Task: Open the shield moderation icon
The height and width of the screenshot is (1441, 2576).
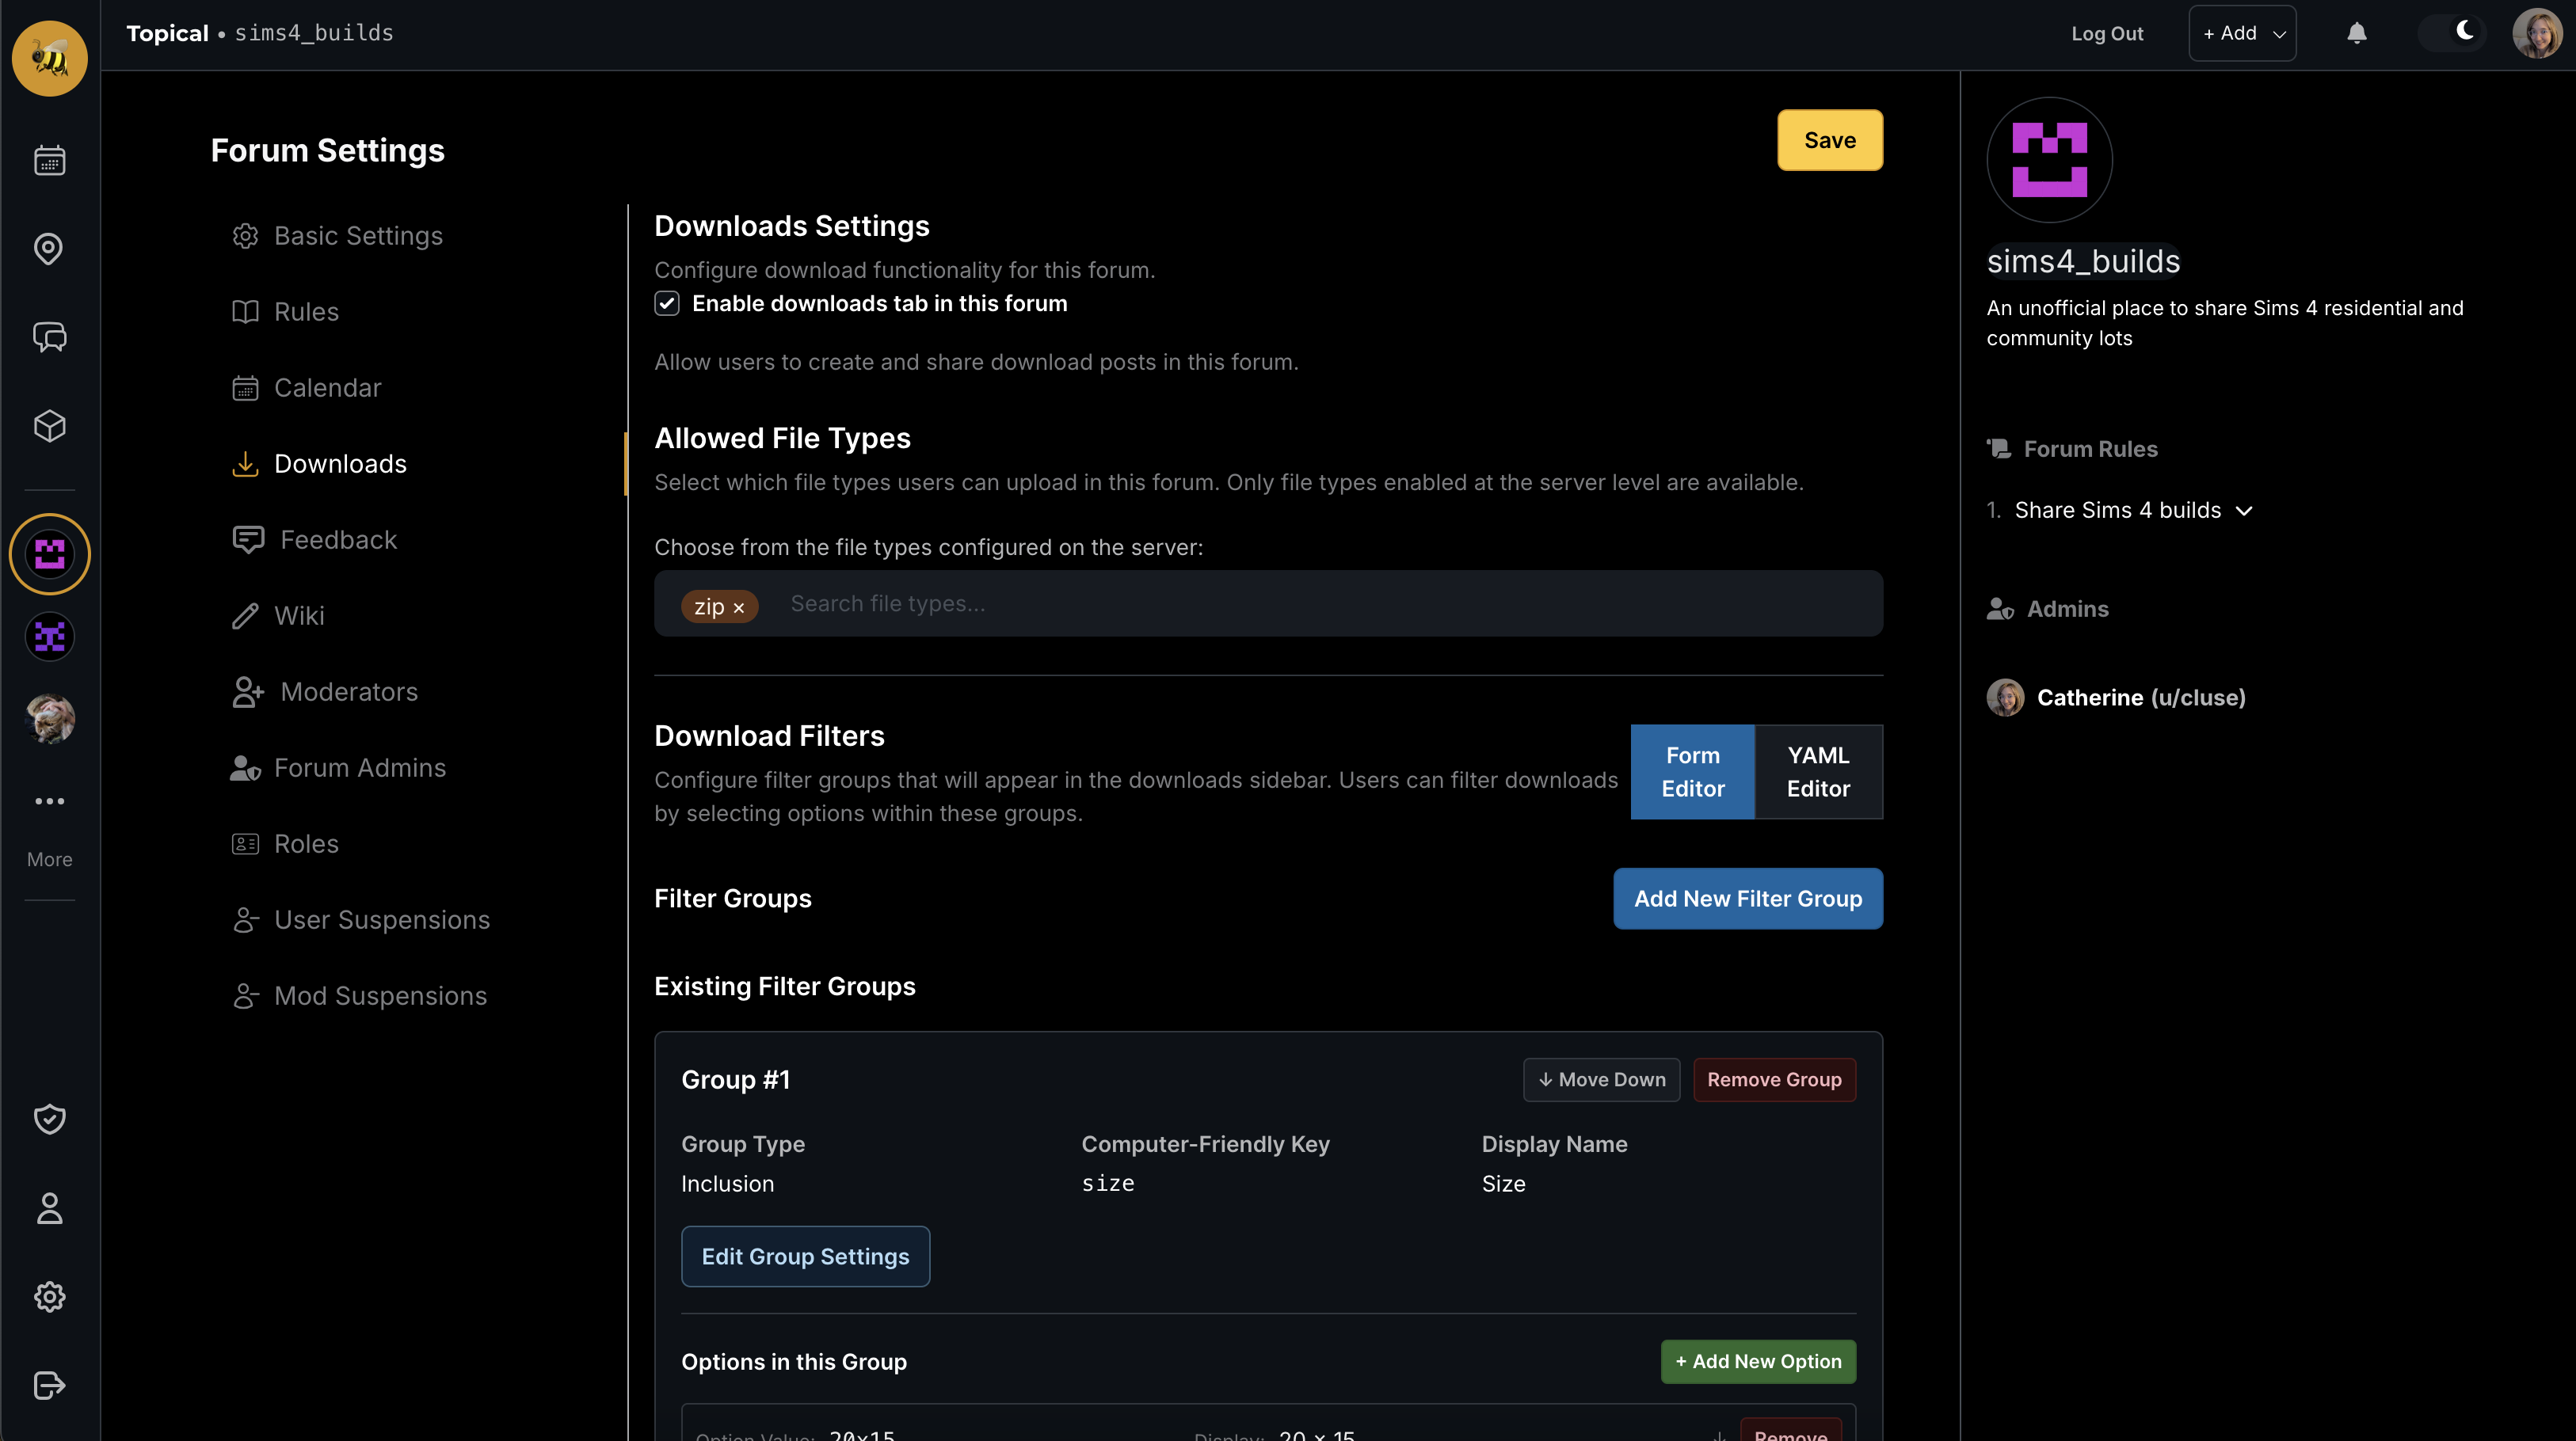Action: pos(50,1120)
